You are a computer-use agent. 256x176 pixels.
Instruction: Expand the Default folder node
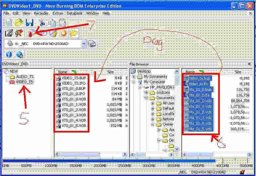tap(153, 108)
